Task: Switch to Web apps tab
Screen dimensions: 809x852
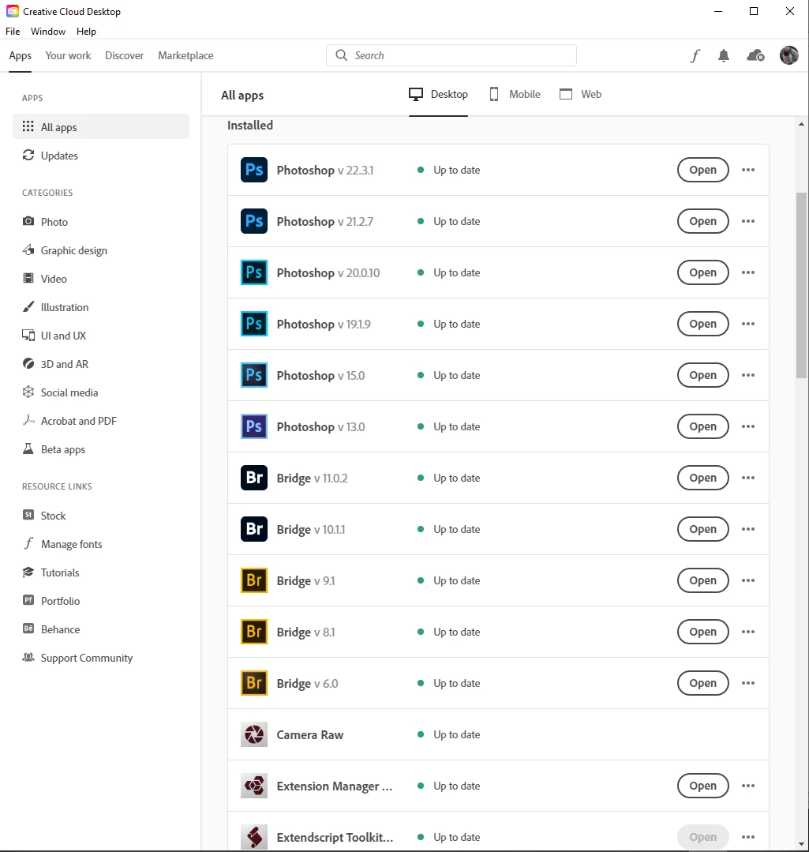Action: pyautogui.click(x=580, y=94)
